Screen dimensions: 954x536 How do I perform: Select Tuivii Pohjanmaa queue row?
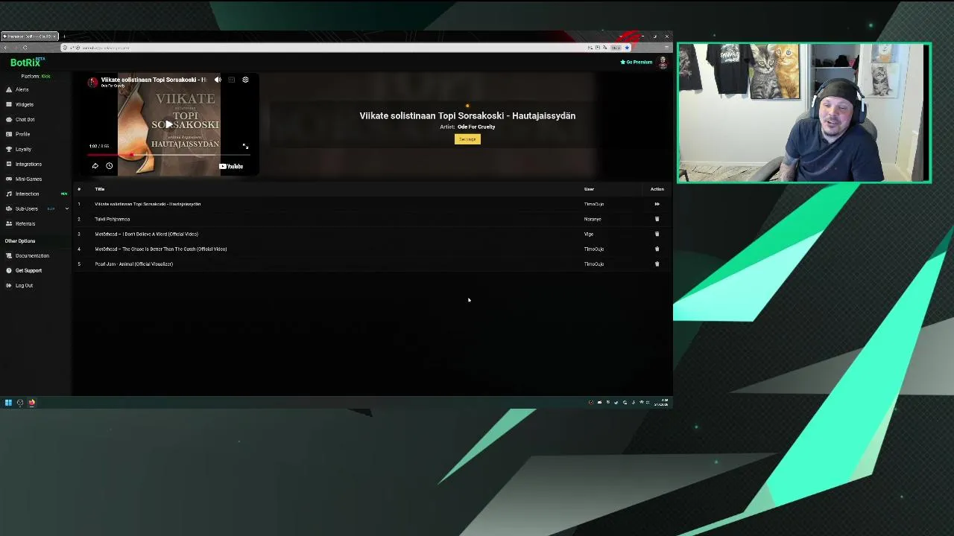click(x=371, y=219)
